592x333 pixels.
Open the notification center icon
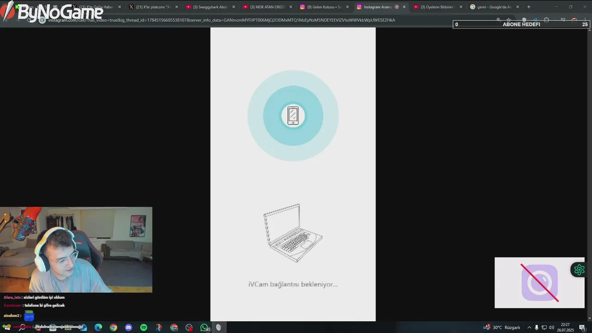click(x=582, y=327)
